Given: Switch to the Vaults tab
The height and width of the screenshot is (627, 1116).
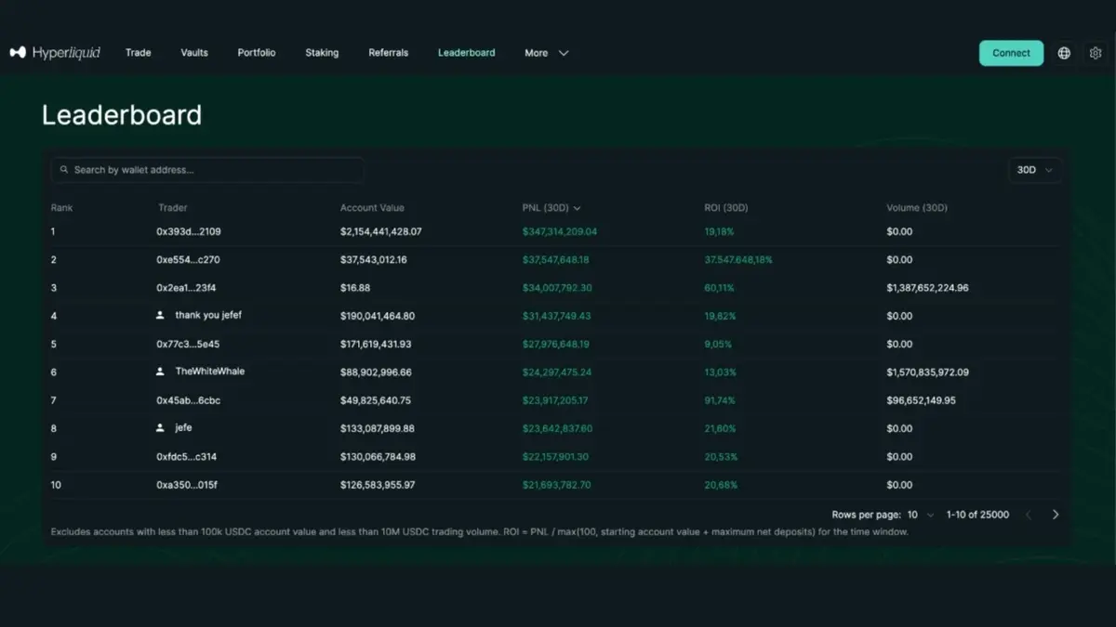Looking at the screenshot, I should [x=194, y=53].
